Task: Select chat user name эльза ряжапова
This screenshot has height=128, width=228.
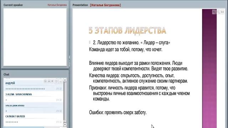Action: point(15,106)
